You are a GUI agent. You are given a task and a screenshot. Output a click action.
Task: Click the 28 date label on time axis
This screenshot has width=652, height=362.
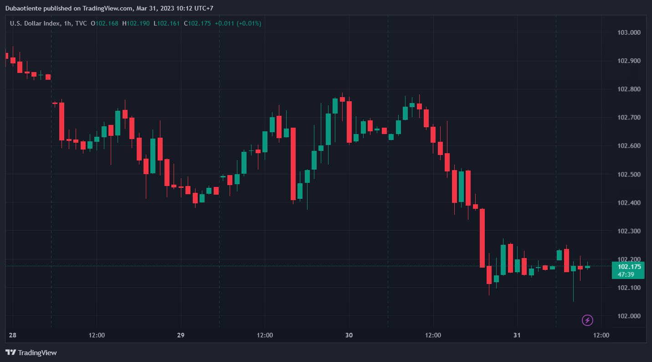pyautogui.click(x=12, y=336)
